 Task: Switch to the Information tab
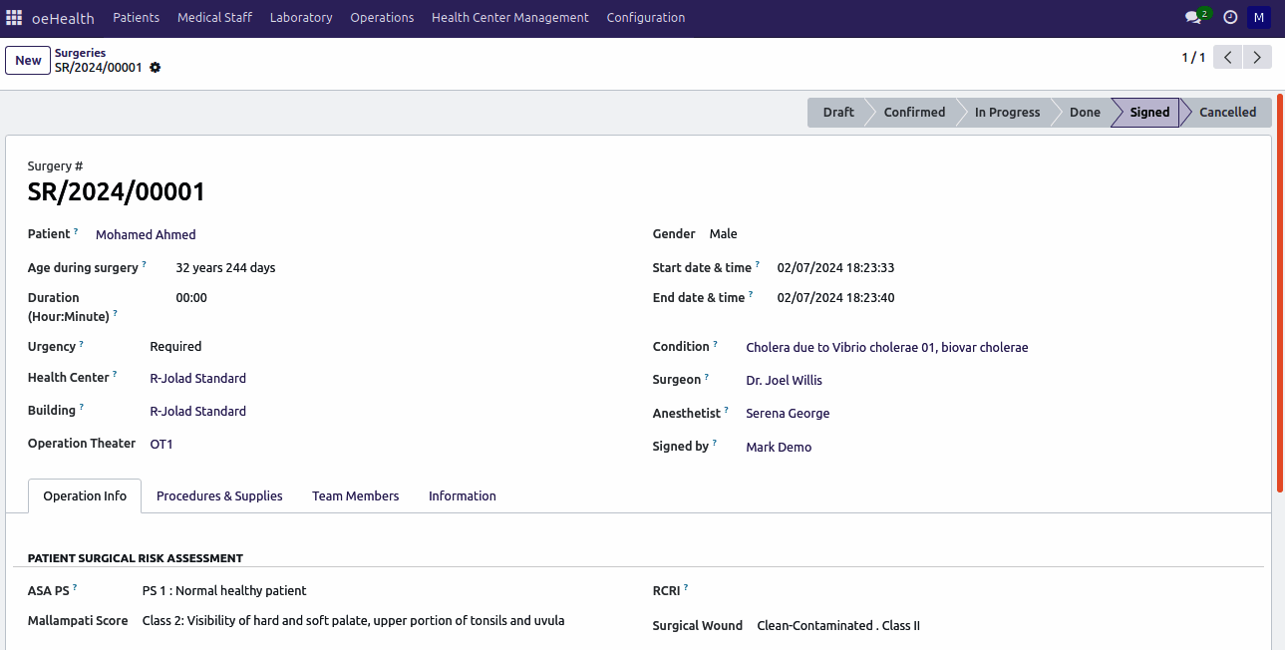click(463, 496)
